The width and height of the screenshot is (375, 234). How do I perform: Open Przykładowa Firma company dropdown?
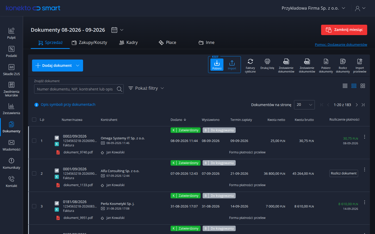tap(313, 8)
